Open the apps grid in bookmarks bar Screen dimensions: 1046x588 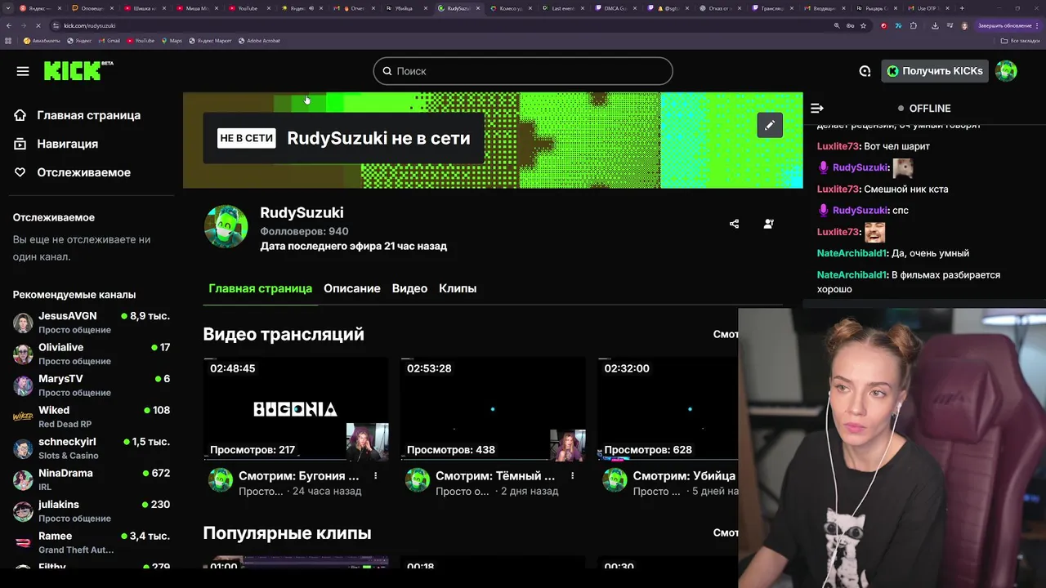pos(9,40)
